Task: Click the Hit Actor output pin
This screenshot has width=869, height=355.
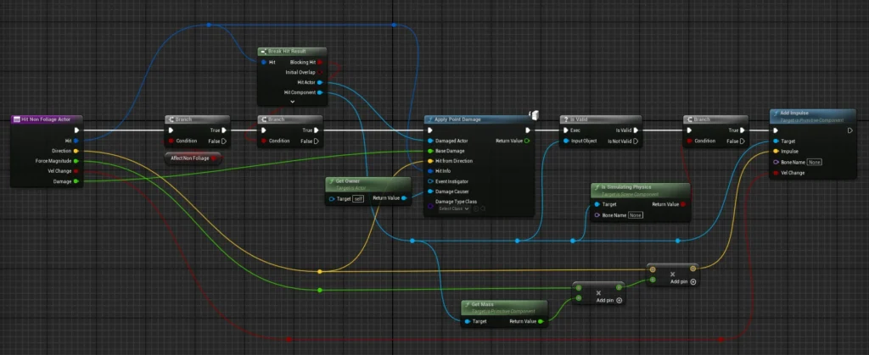Action: pos(319,82)
